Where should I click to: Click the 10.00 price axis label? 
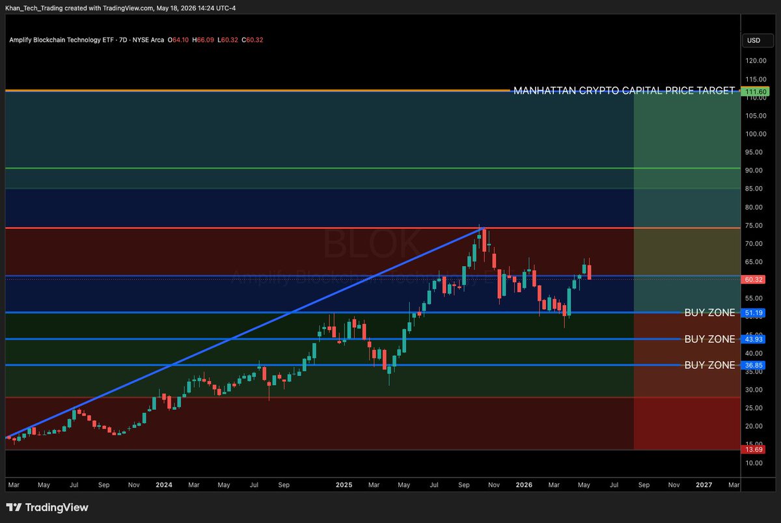pos(755,463)
